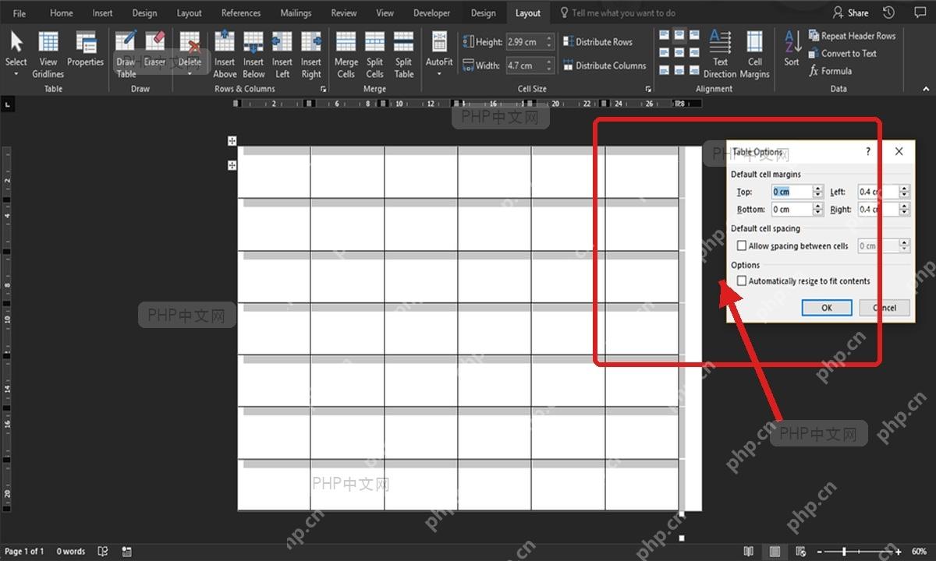Select the Align Bottom Right icon
The height and width of the screenshot is (561, 936).
(x=693, y=69)
